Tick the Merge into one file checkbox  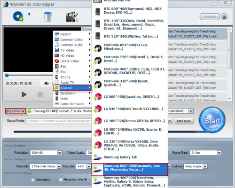(61, 180)
